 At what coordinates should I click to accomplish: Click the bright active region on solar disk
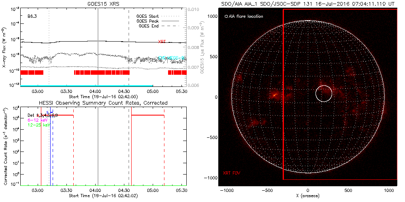click(275, 95)
